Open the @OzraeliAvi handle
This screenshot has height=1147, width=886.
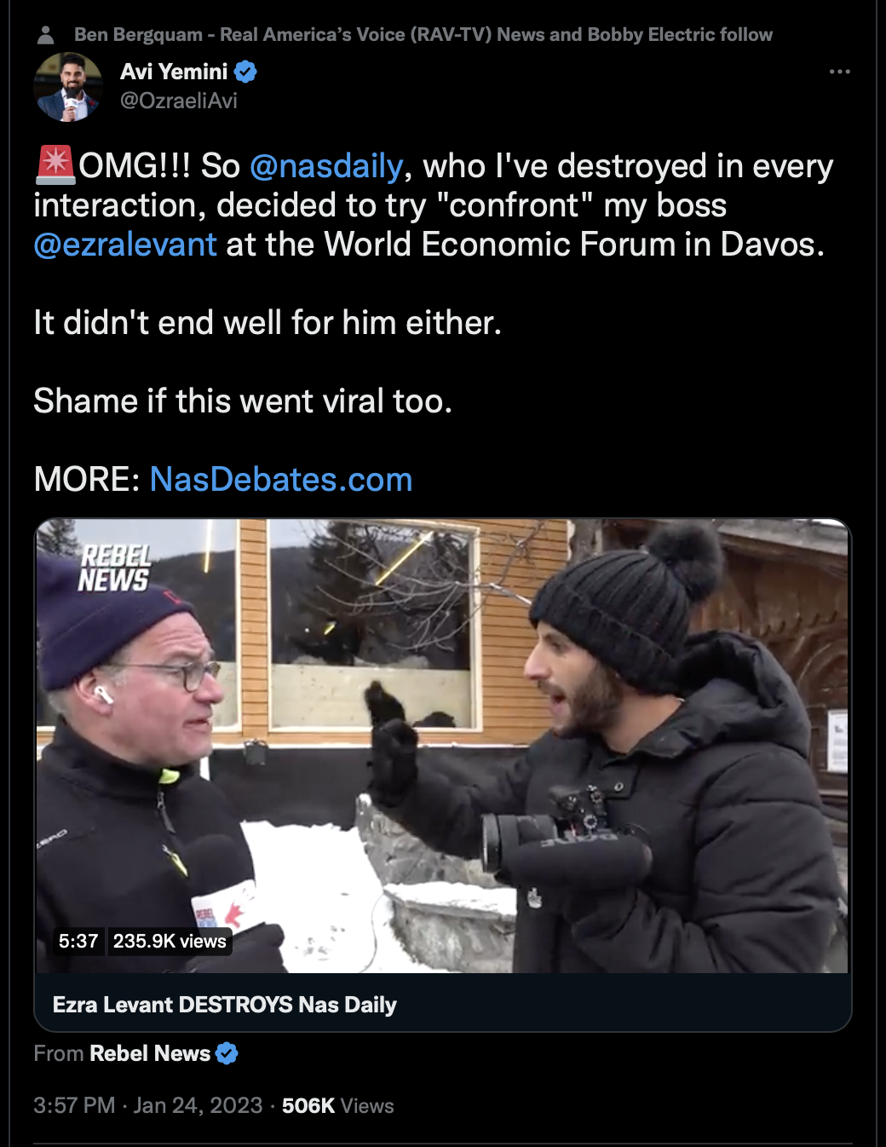click(x=179, y=101)
